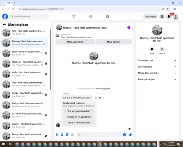183x147 pixels.
Task: Expand Customize chat section
Action: [x=157, y=60]
